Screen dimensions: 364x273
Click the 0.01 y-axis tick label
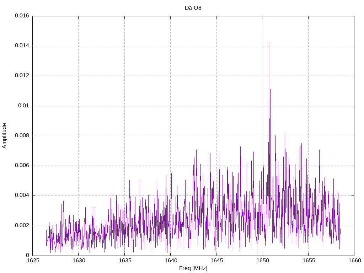click(24, 106)
